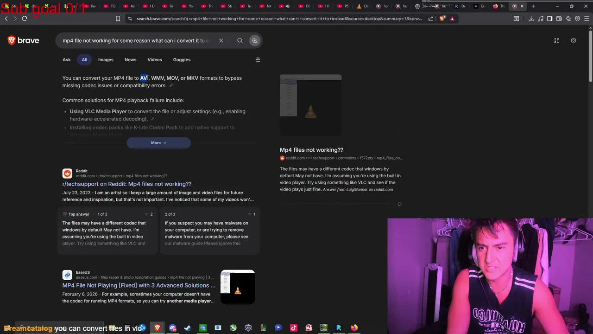Focus the Brave search query input box

coord(137,40)
